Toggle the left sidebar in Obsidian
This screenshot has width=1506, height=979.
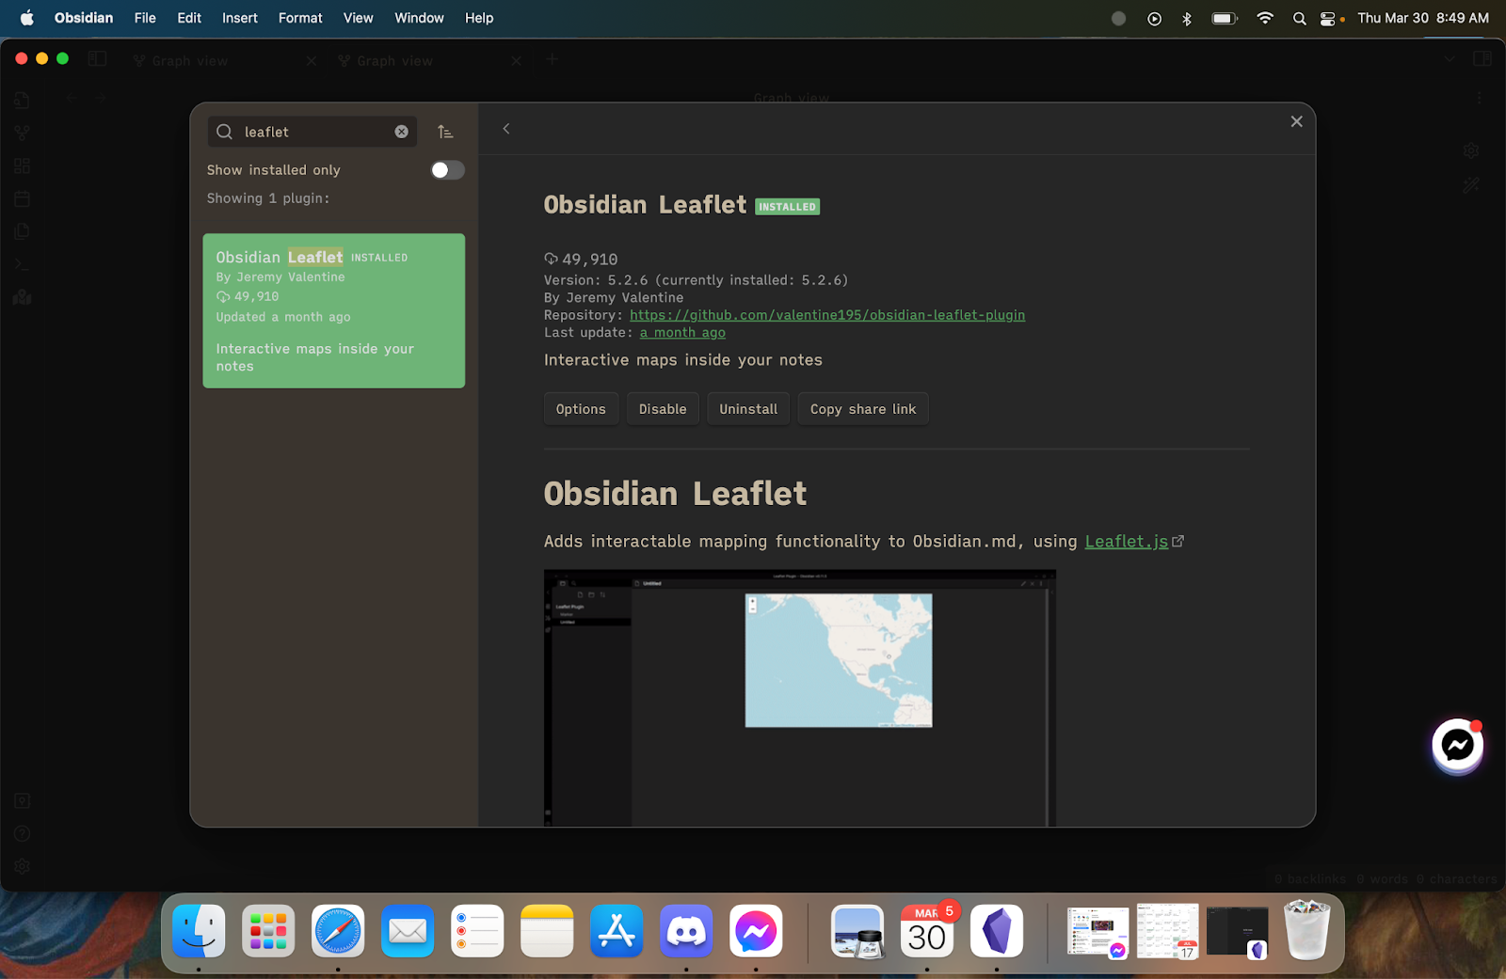[97, 59]
